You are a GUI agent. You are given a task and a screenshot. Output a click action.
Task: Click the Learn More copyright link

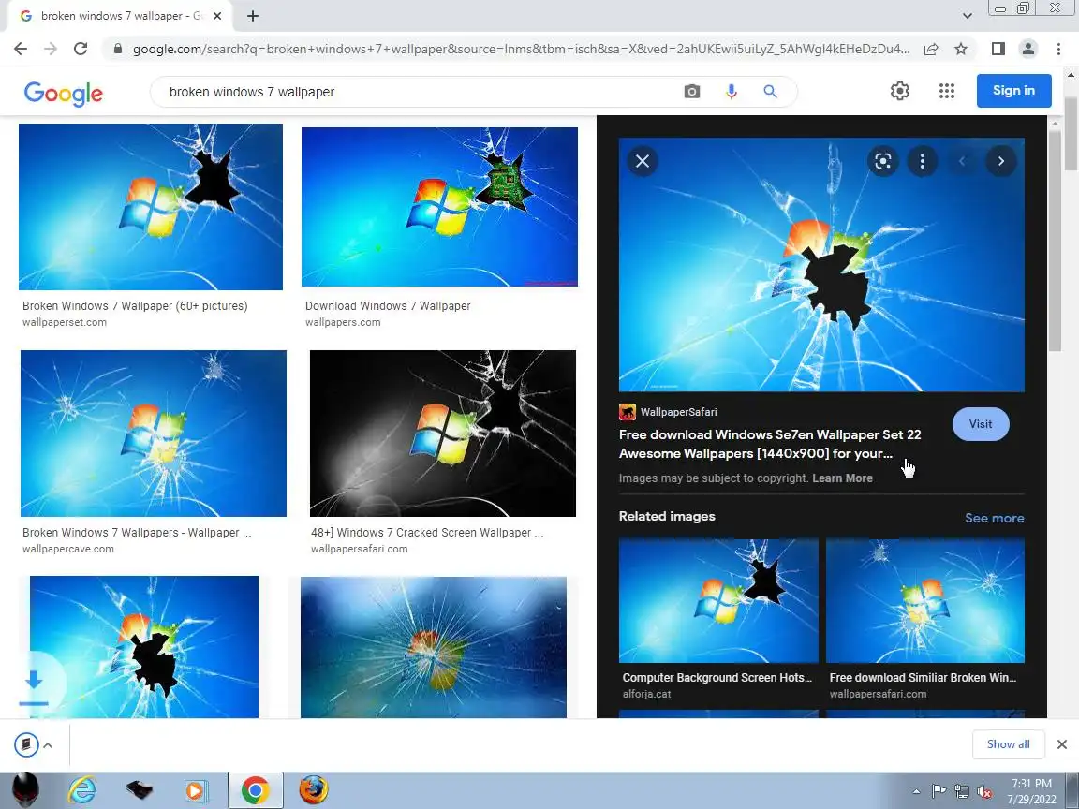(x=842, y=478)
